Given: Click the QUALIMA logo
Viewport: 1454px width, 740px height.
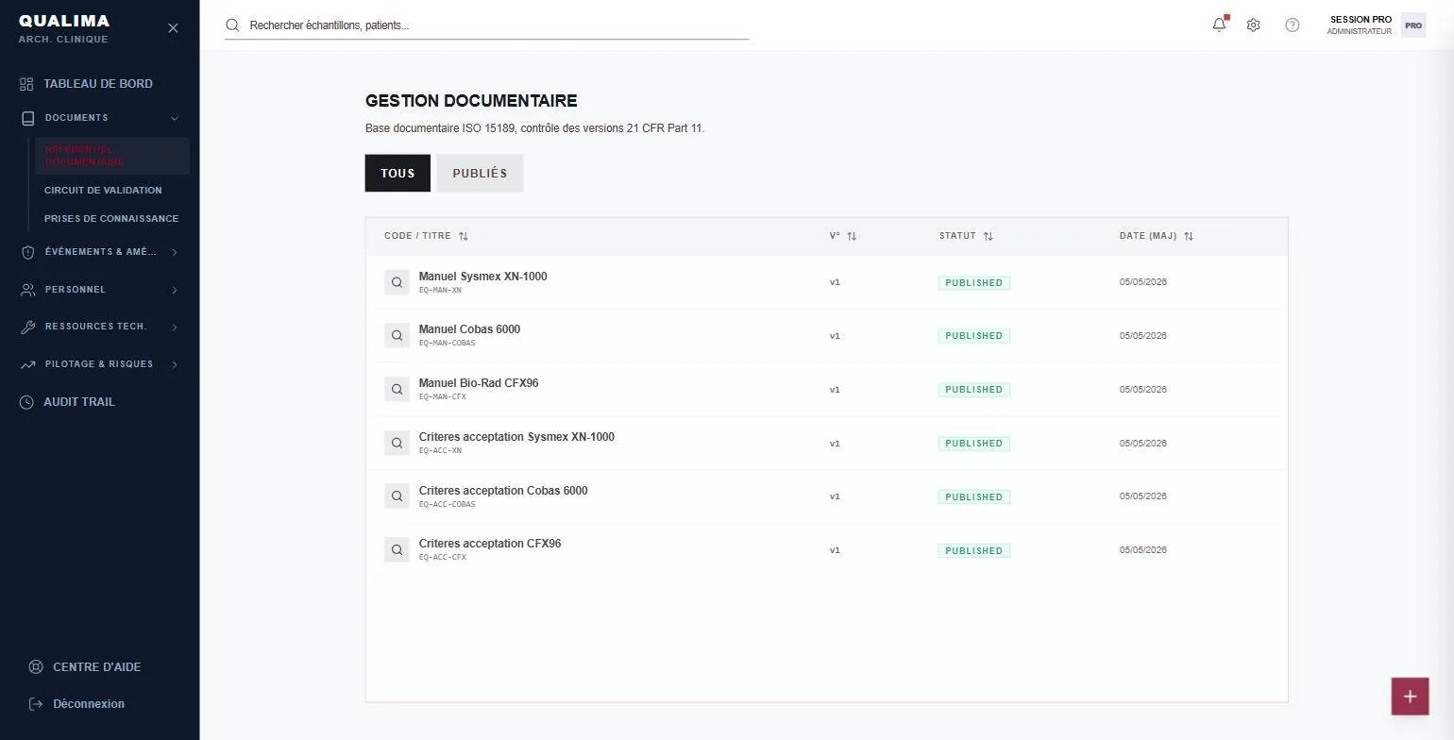Looking at the screenshot, I should tap(64, 21).
